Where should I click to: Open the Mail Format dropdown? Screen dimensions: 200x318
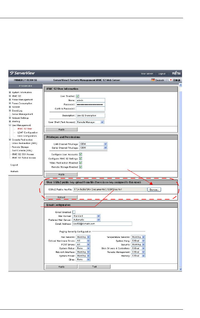point(87,216)
